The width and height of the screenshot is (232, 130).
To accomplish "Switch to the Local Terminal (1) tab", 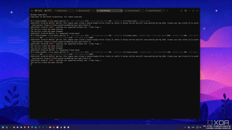I will 134,11.
